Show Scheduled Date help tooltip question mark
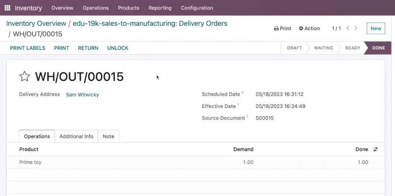 click(x=242, y=93)
